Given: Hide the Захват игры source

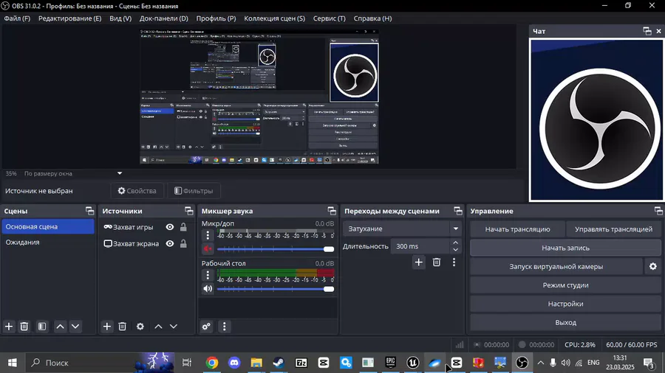Looking at the screenshot, I should point(170,228).
